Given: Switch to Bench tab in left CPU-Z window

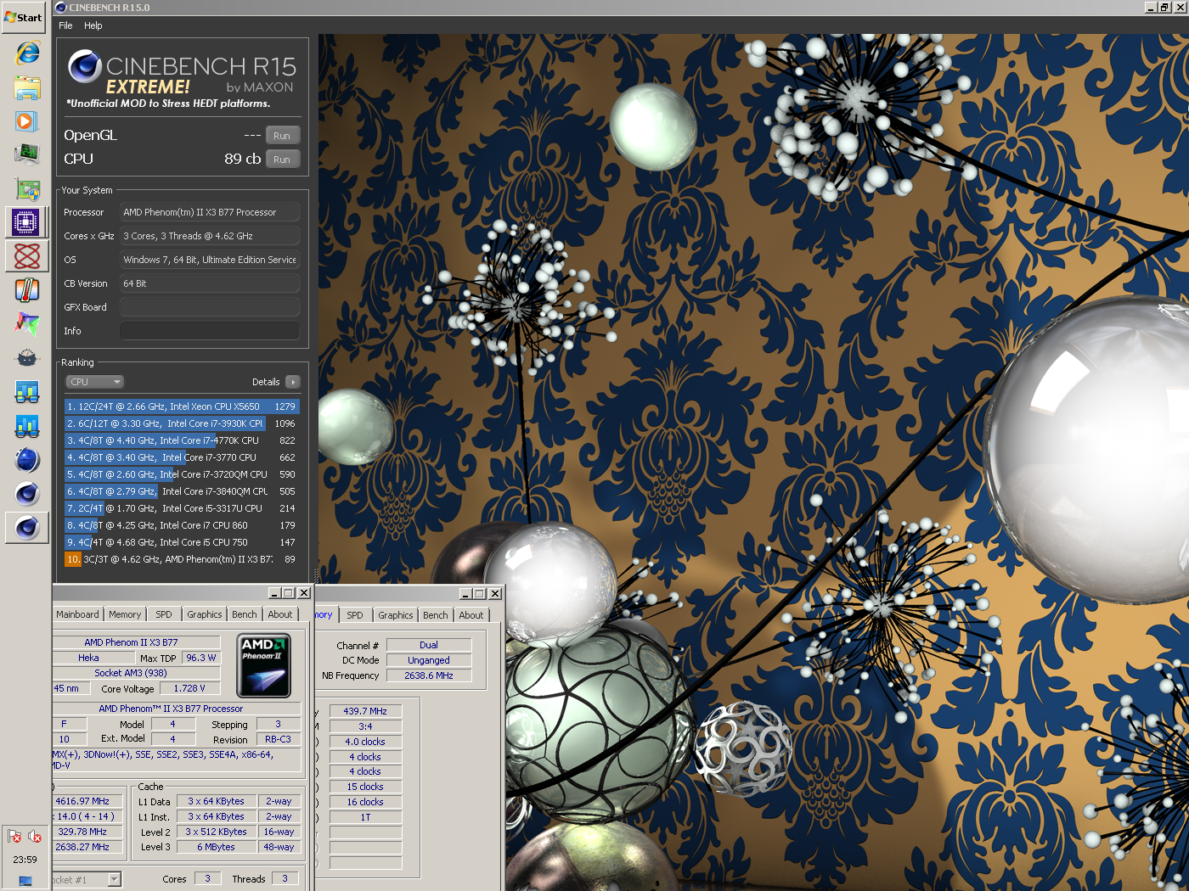Looking at the screenshot, I should [244, 614].
